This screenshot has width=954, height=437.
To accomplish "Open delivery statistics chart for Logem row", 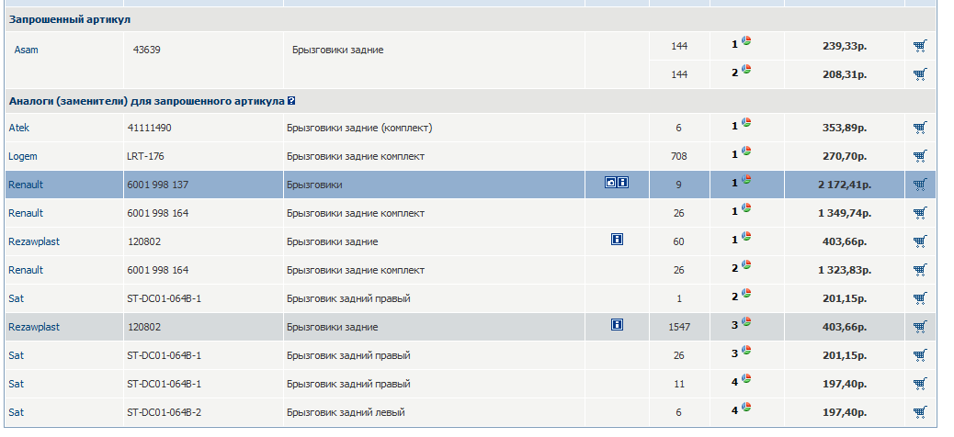I will tap(747, 153).
